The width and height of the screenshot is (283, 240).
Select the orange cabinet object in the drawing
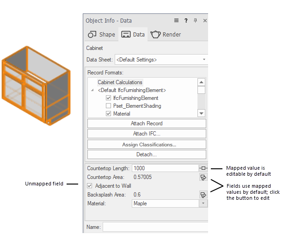tap(36, 87)
